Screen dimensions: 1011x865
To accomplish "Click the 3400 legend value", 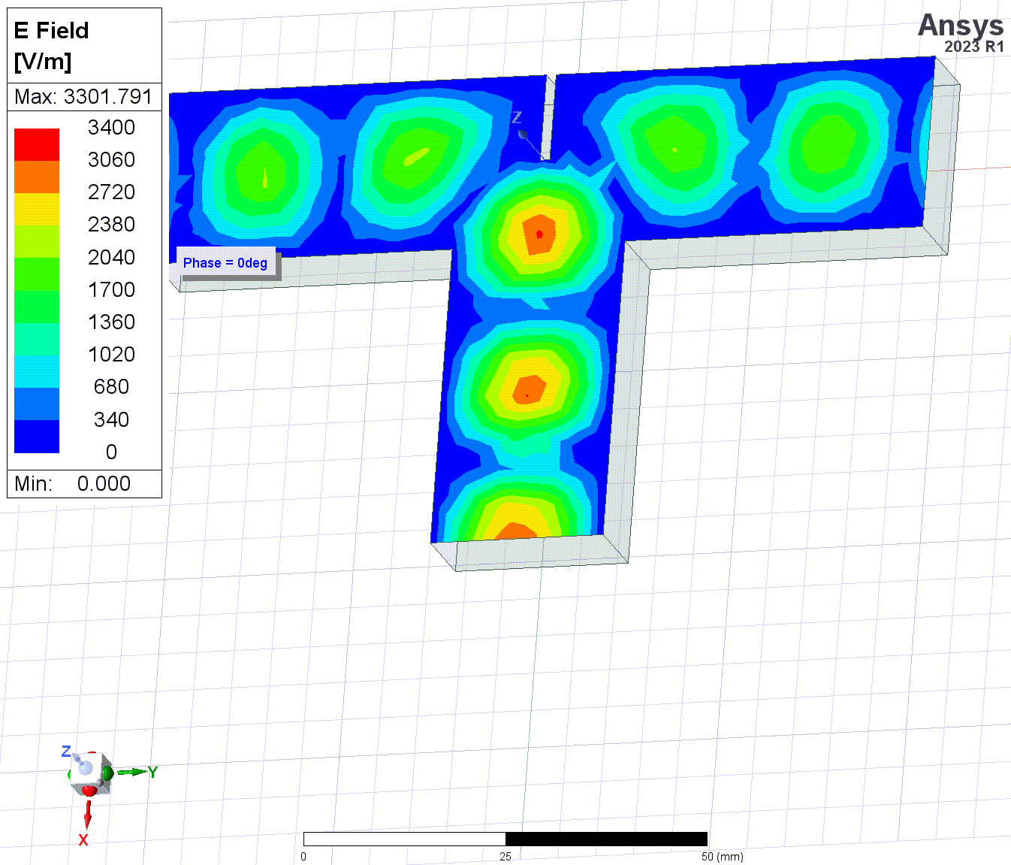I will point(111,127).
